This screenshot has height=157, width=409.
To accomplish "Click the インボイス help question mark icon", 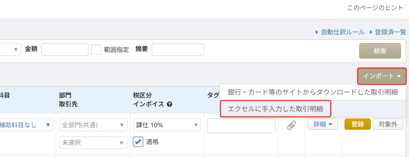I will point(170,104).
